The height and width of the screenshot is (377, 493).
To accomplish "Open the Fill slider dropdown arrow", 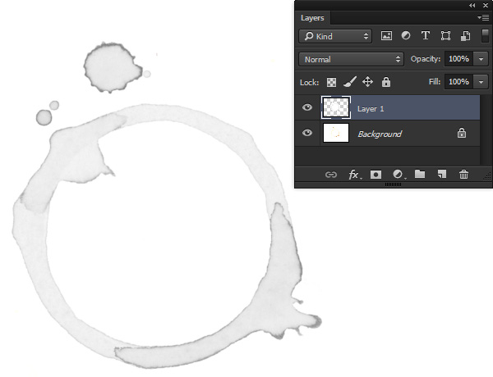I will [x=481, y=82].
